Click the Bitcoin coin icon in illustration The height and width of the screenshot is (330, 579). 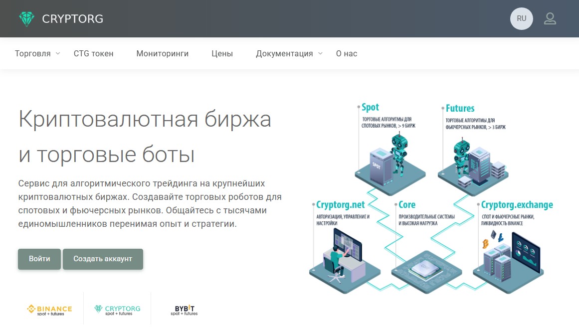[486, 244]
